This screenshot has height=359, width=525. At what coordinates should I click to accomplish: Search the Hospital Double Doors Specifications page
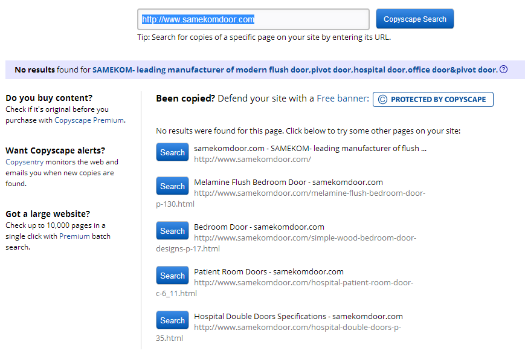172,320
